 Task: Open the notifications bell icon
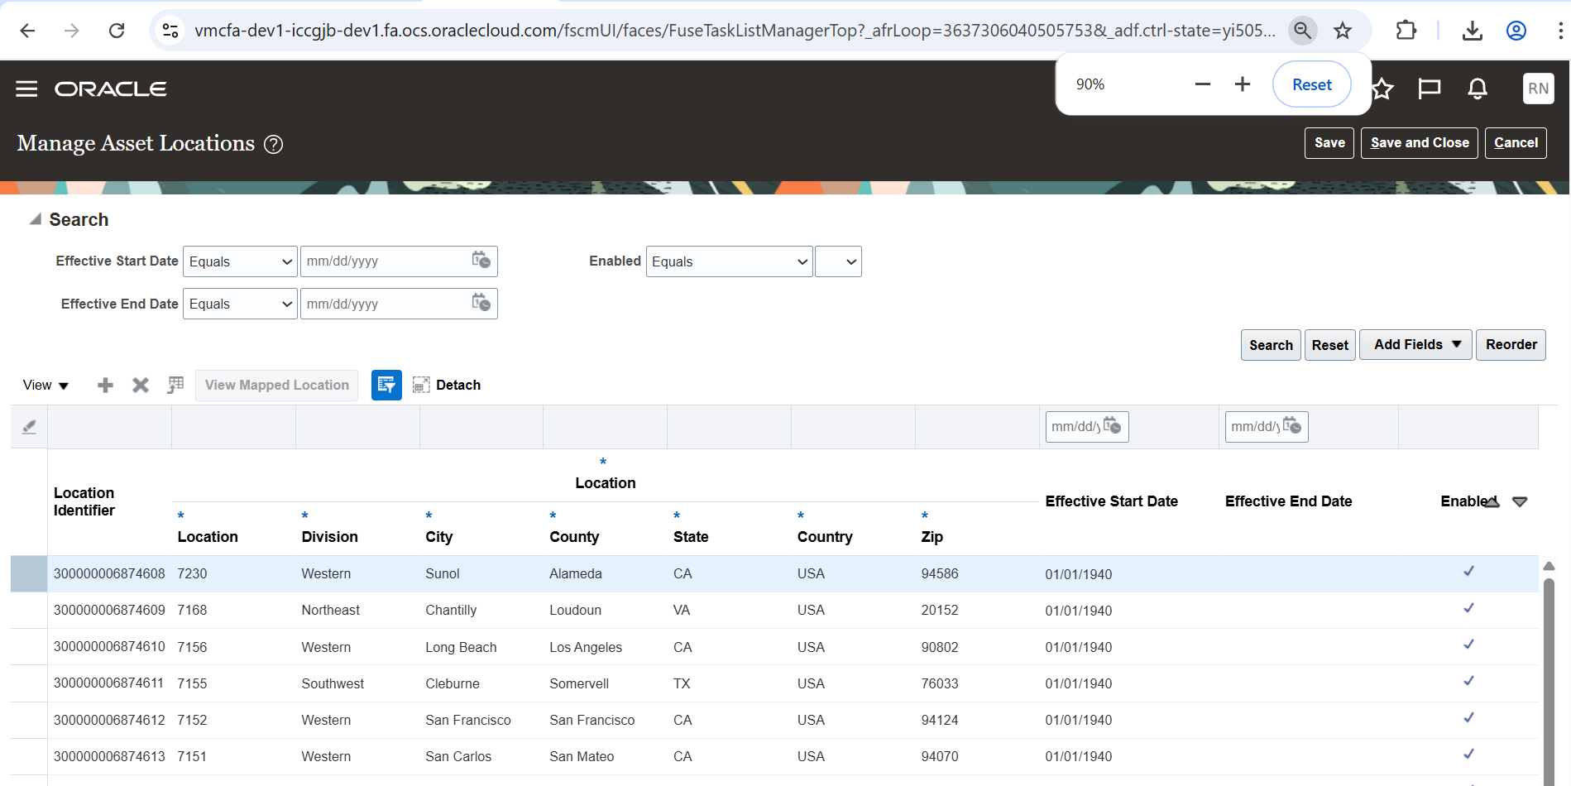1478,89
